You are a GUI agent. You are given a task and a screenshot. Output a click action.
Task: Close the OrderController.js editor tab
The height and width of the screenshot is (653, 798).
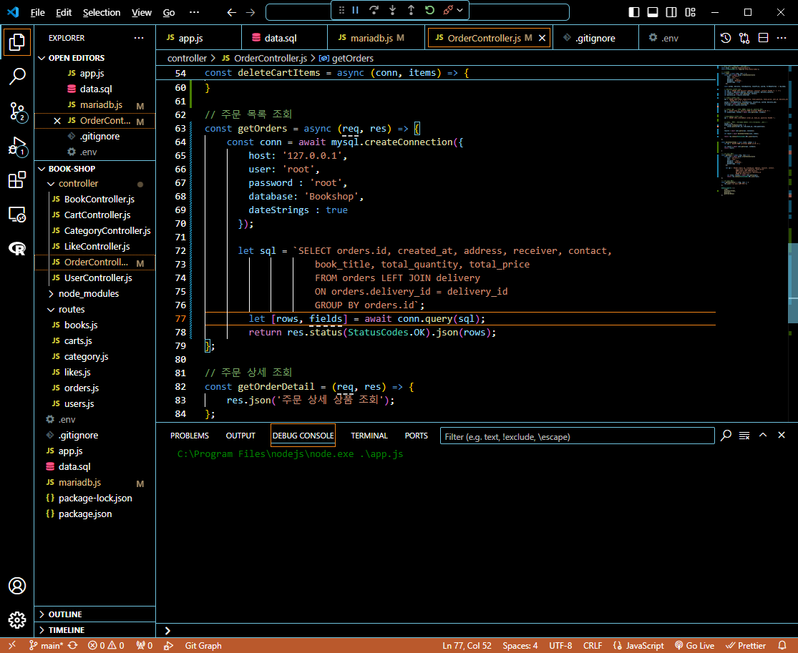click(x=542, y=38)
